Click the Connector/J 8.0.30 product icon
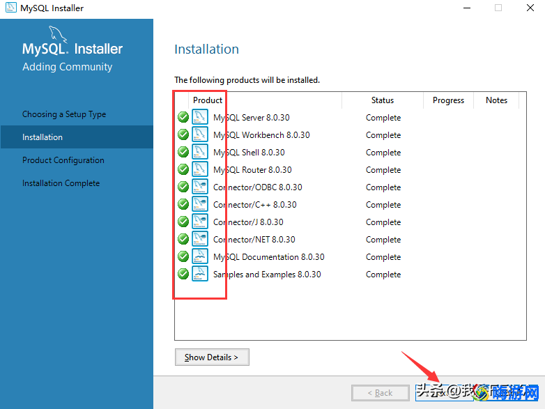The height and width of the screenshot is (409, 545). point(200,222)
